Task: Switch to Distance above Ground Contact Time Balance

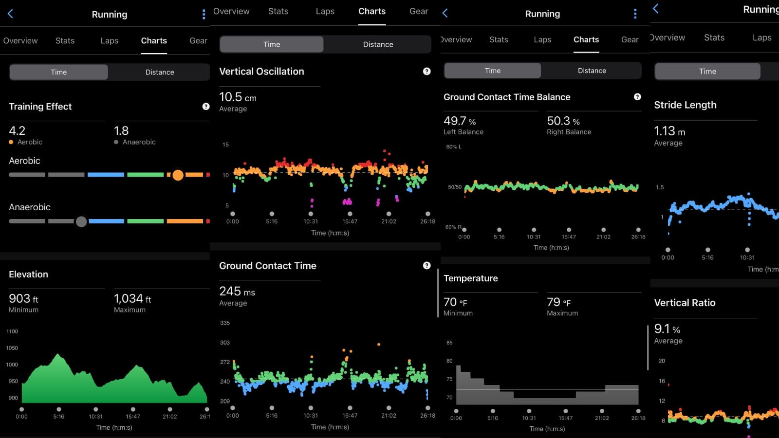Action: (x=592, y=71)
